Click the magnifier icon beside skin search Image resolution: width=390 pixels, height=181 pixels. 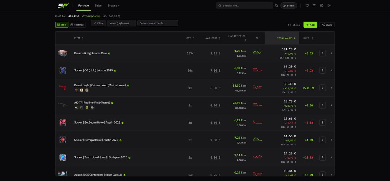pos(277,6)
